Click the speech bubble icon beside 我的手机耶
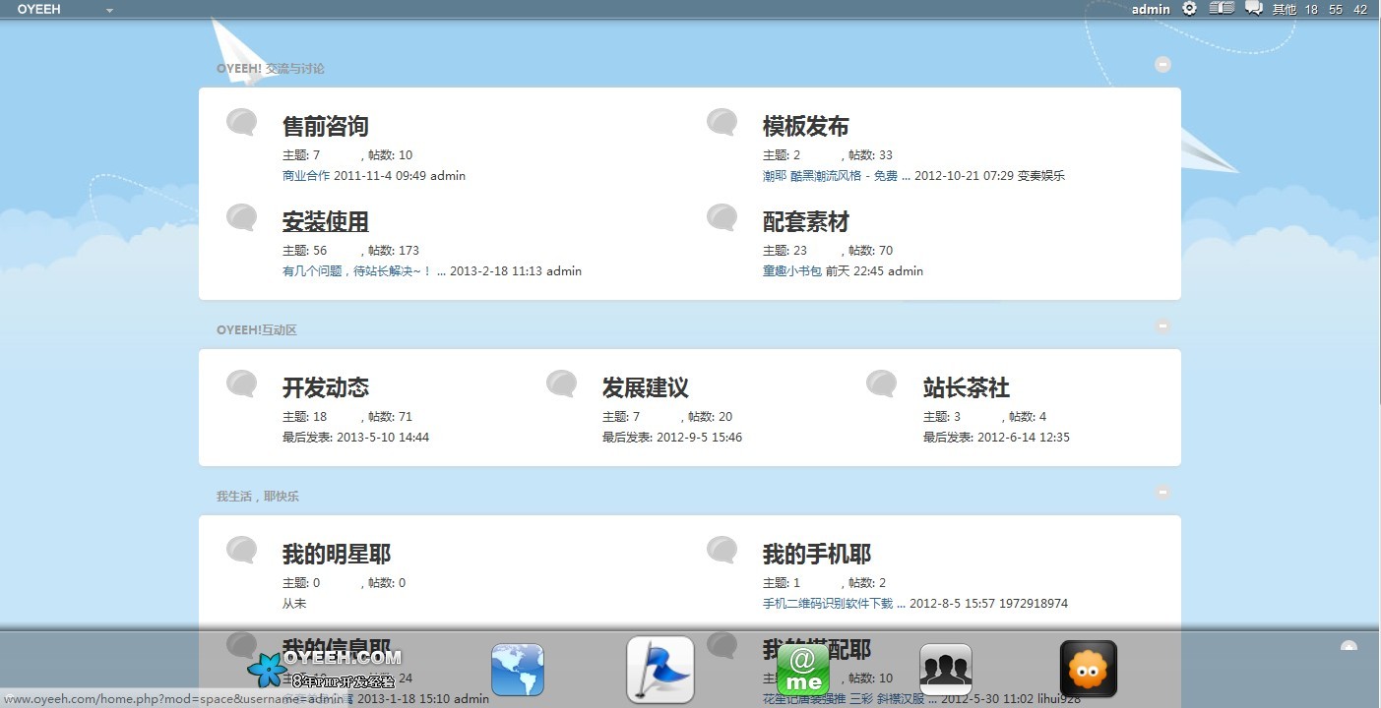 point(722,551)
